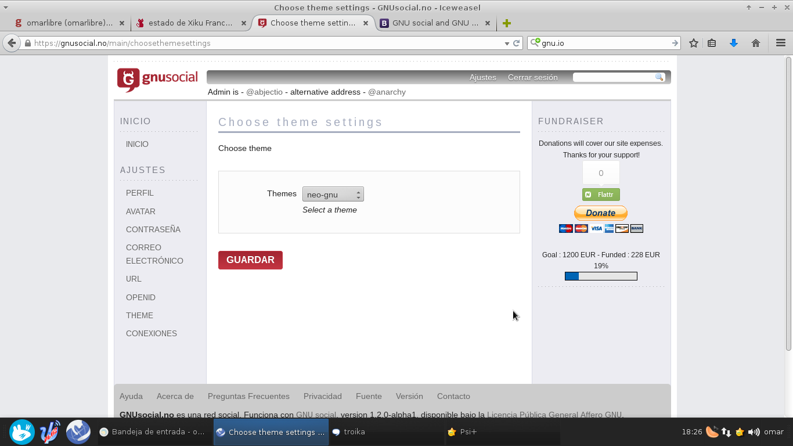Image resolution: width=793 pixels, height=446 pixels.
Task: Open CONEXIONES in the sidebar
Action: [x=152, y=333]
